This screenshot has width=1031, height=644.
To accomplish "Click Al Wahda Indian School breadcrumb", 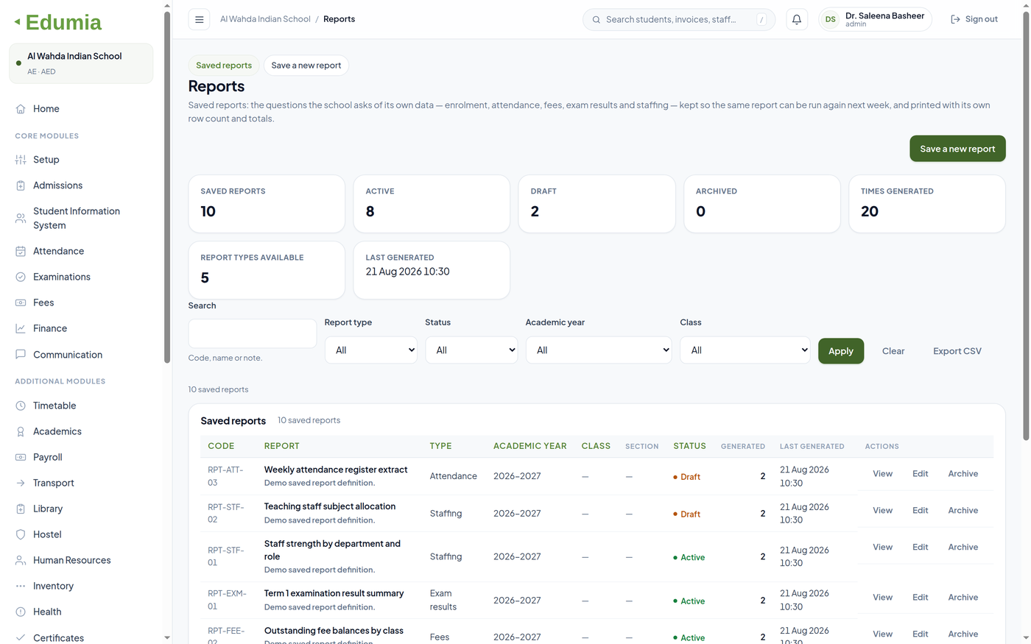I will tap(265, 19).
